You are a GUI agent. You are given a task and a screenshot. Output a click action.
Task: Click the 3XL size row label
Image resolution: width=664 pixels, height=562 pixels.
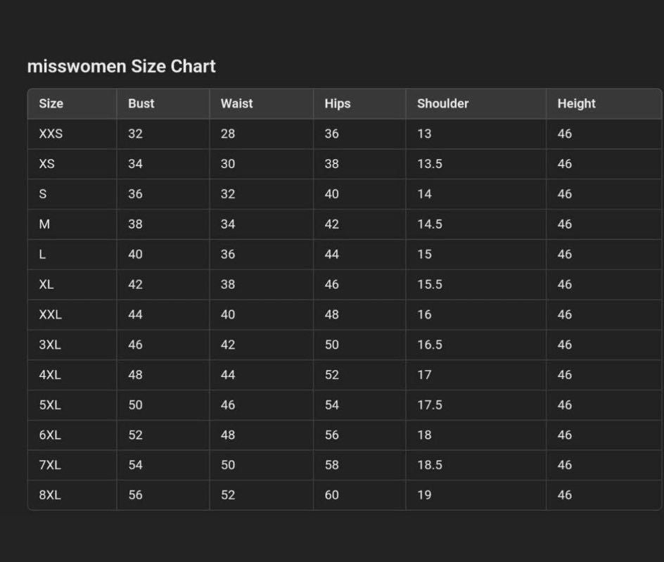(50, 345)
